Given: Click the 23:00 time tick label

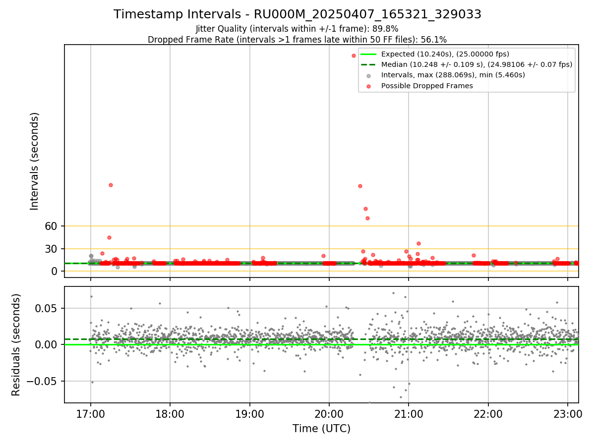Looking at the screenshot, I should tap(568, 414).
